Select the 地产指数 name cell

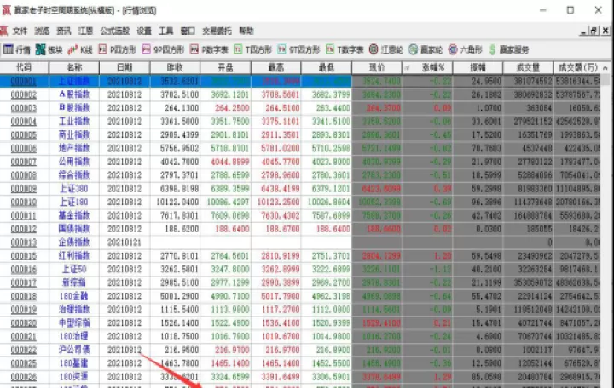[74, 148]
